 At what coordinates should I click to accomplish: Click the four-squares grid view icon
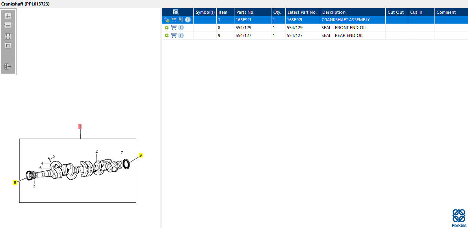pos(8,37)
